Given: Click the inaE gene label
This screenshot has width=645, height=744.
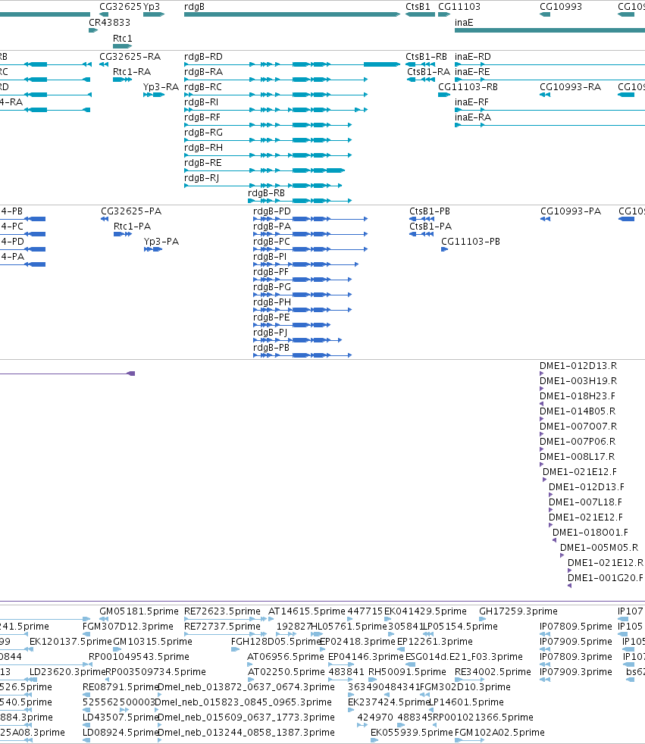Looking at the screenshot, I should (464, 22).
